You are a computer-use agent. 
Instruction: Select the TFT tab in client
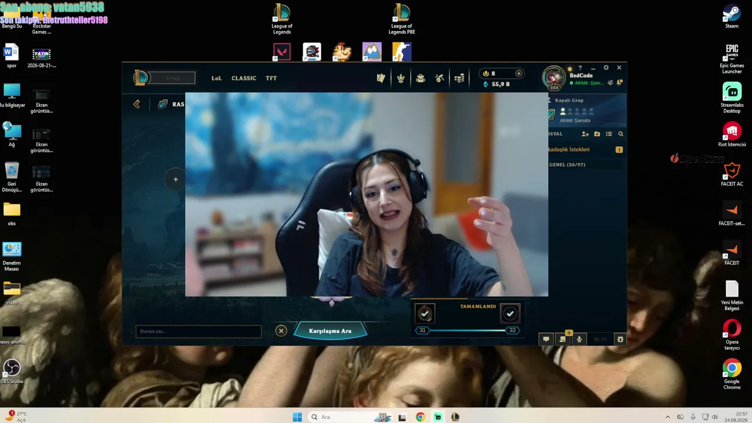pos(271,78)
